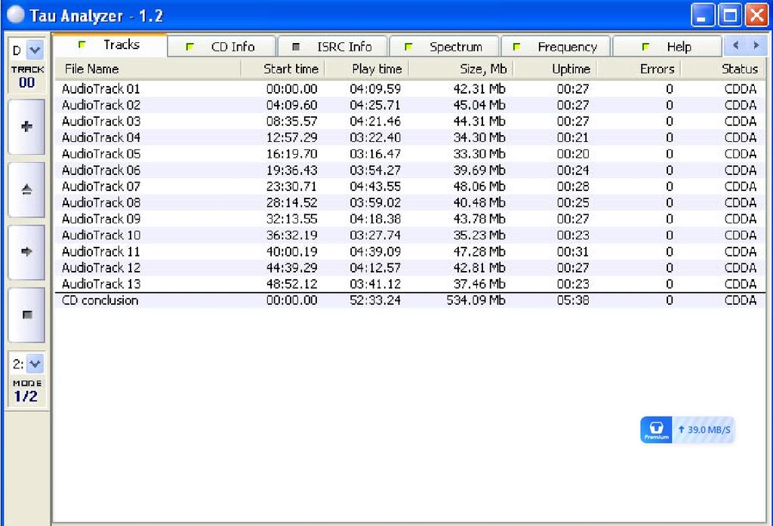Click the plus add button in sidebar
Screen dimensions: 773x526
26,128
